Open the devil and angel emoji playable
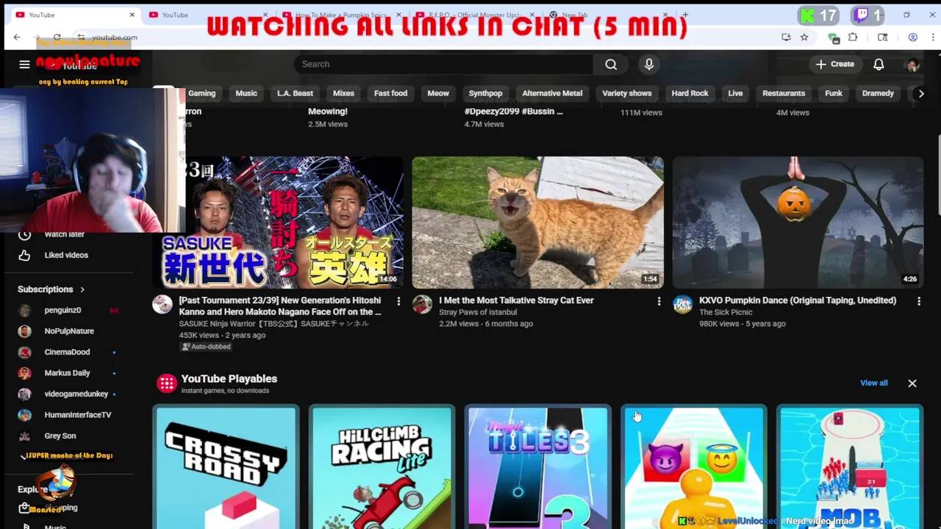Viewport: 941px width, 529px height. coord(694,467)
